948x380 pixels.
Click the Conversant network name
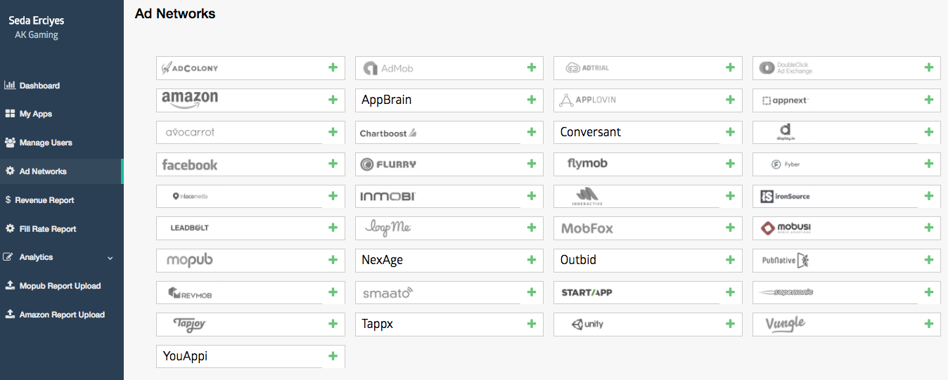[x=591, y=132]
